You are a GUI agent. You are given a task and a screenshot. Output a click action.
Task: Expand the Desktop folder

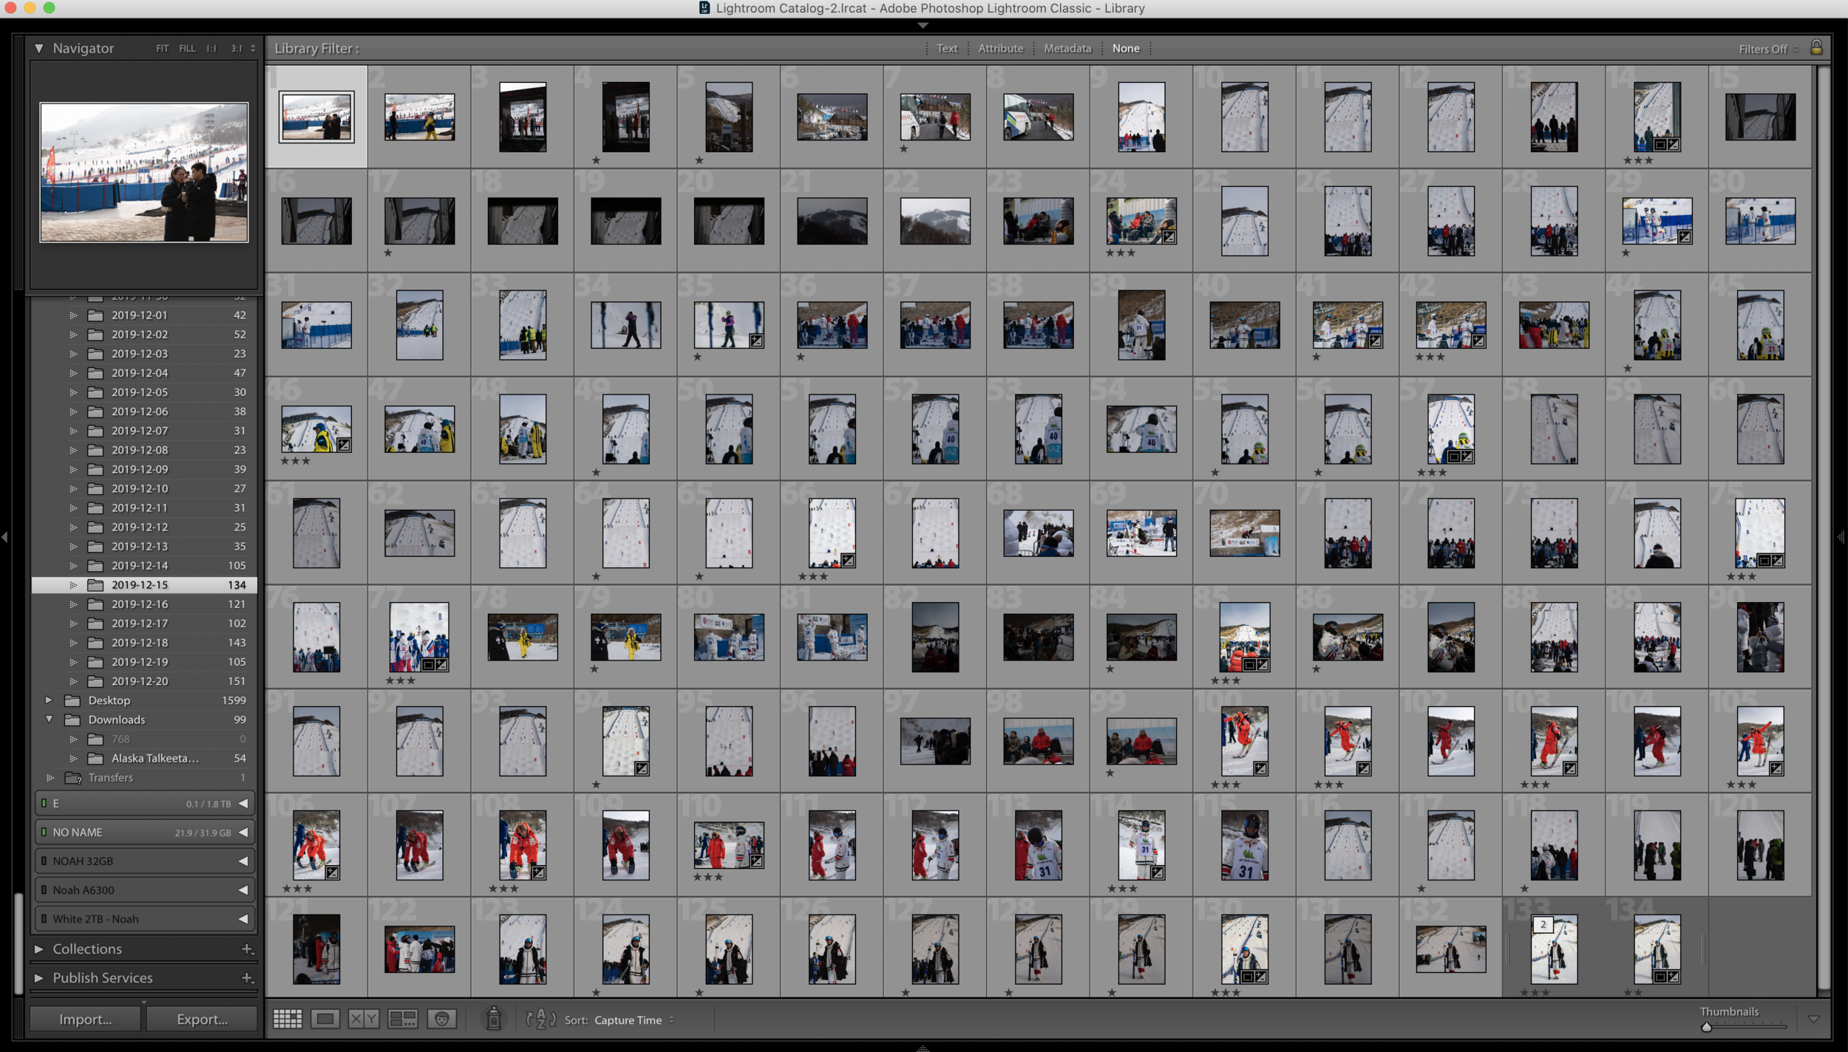pyautogui.click(x=49, y=700)
